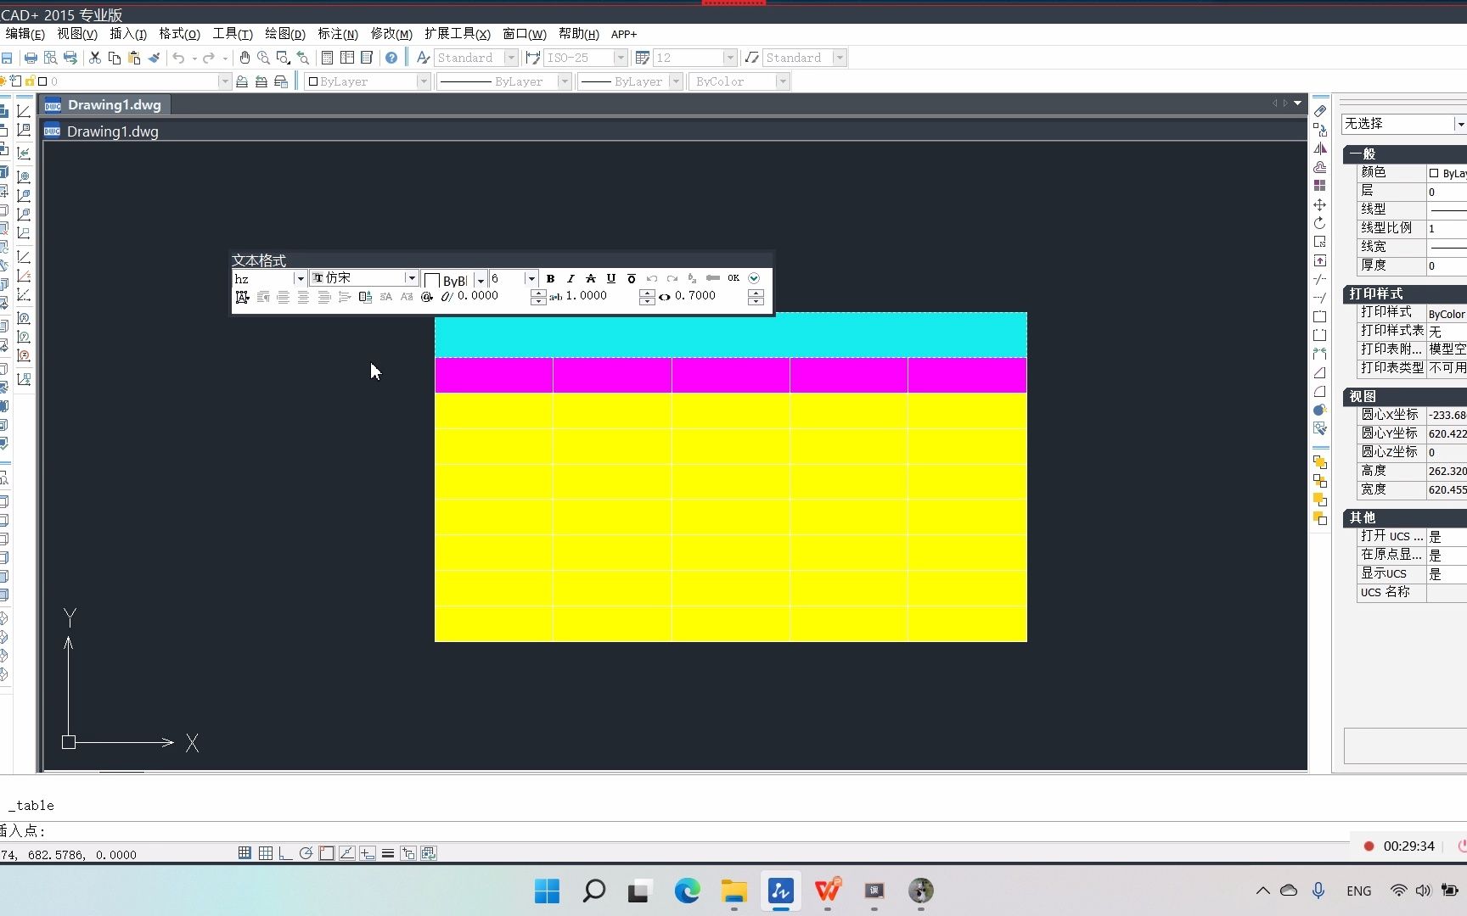Open the 标注(N) menu

coord(338,34)
